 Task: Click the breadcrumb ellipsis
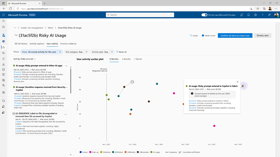pos(15,28)
